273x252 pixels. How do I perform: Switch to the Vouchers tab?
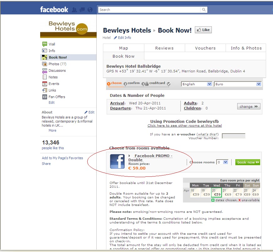pyautogui.click(x=205, y=48)
